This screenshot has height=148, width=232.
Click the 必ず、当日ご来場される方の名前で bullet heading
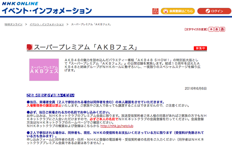coord(69,112)
